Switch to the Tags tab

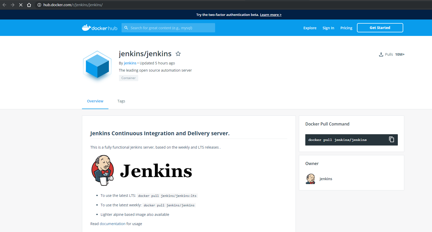(x=121, y=101)
